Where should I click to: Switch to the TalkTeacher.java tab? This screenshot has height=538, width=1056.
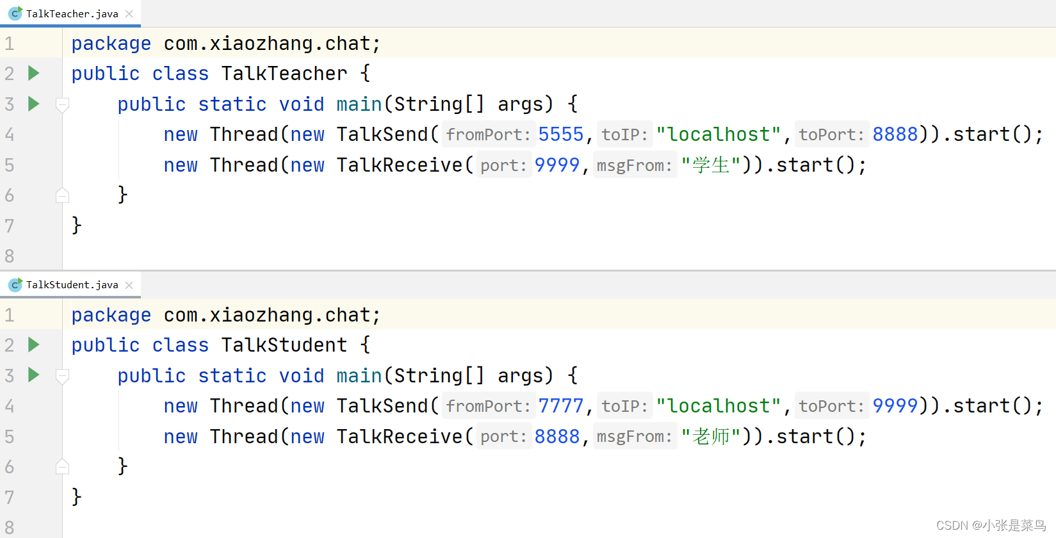(x=72, y=13)
